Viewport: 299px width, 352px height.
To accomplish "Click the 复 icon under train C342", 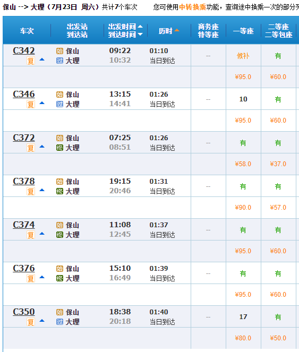I will click(31, 61).
